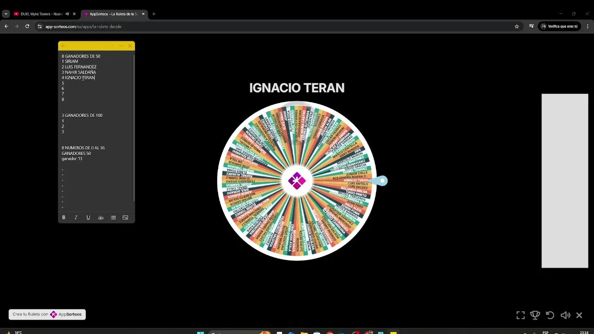Click the 'GANADORES 50' note line
The image size is (594, 334).
(76, 154)
